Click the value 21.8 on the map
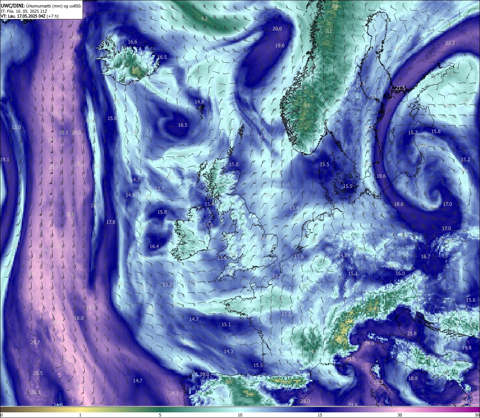Viewport: 480px width, 418px height. (x=412, y=334)
